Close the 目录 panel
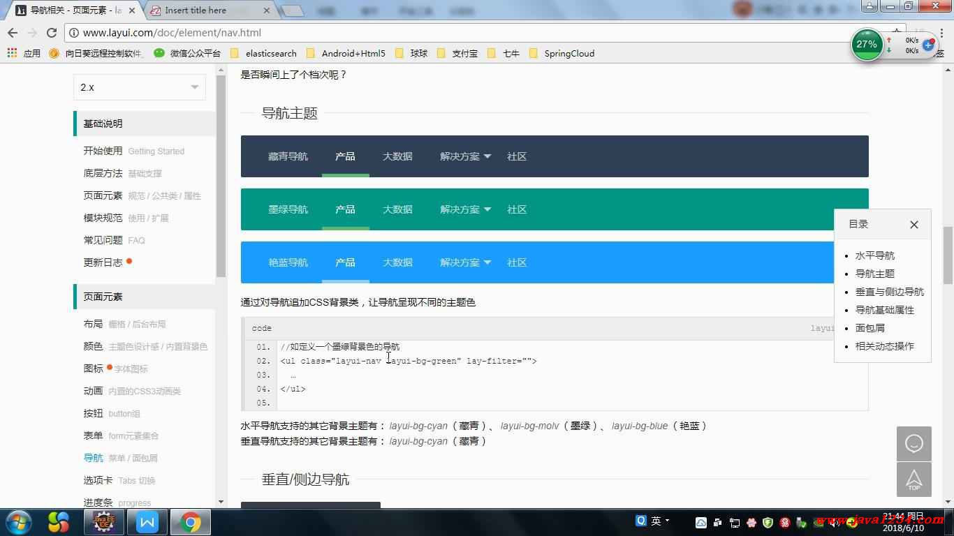This screenshot has height=536, width=954. coord(914,224)
